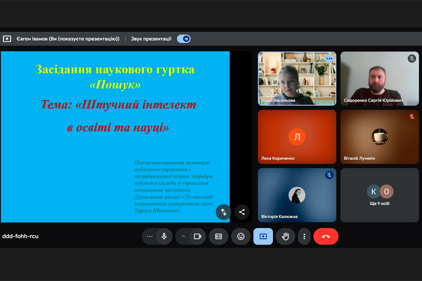The height and width of the screenshot is (281, 422).
Task: Click the coffee cup avatar of Віталій Лунякін
Action: 380,137
